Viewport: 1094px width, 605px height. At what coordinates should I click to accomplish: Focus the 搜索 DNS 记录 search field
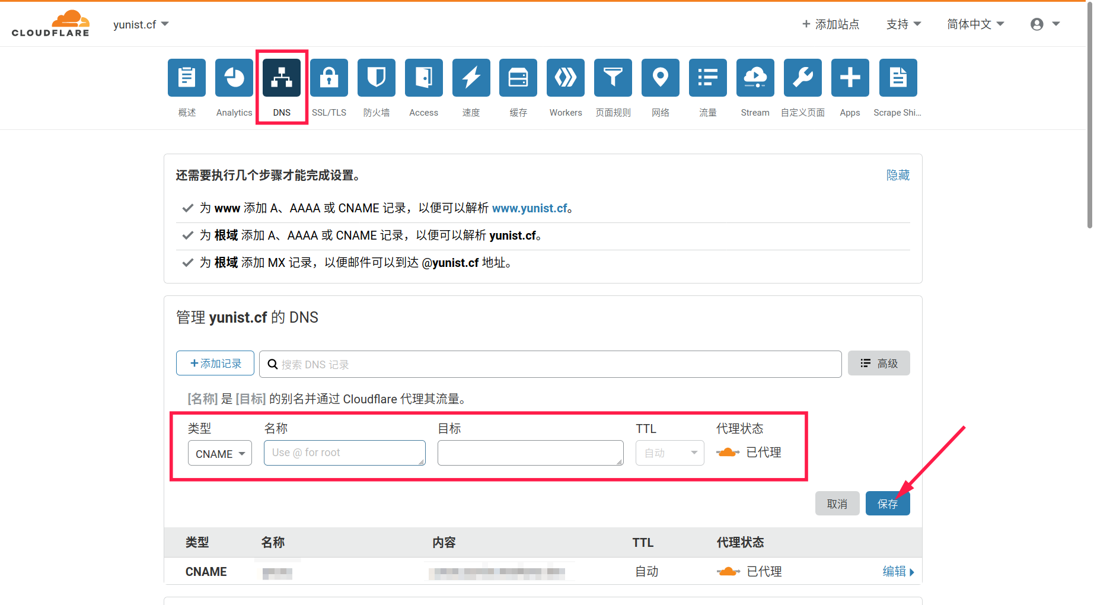[550, 364]
